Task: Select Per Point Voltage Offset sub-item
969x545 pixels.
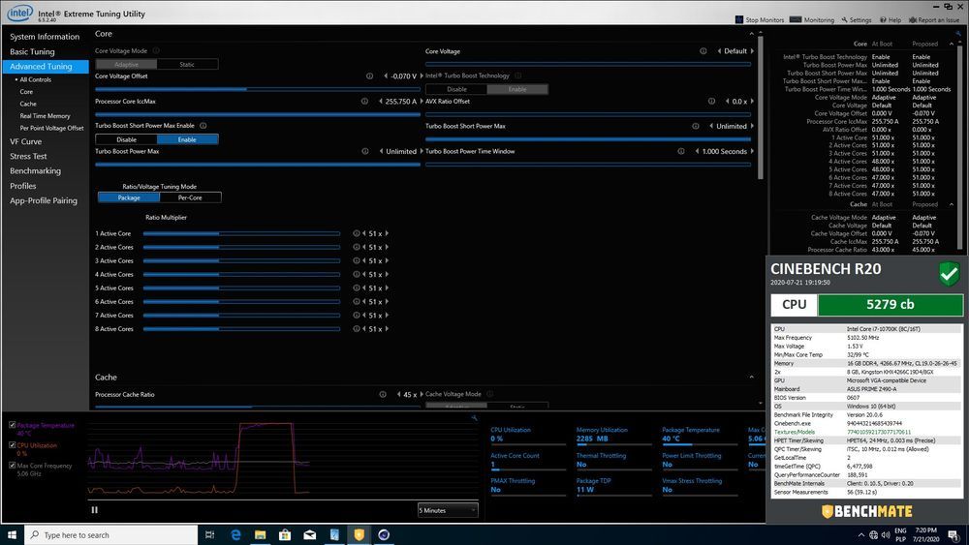Action: point(51,129)
